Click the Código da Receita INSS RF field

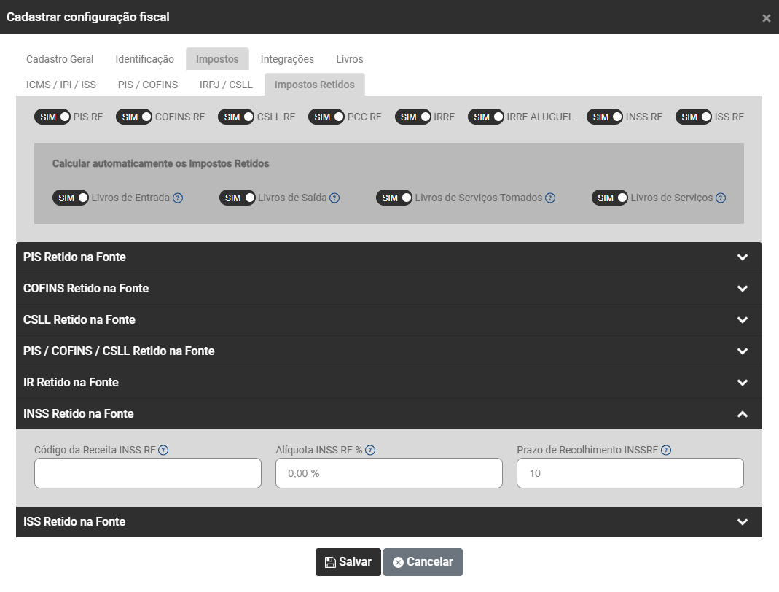(148, 473)
